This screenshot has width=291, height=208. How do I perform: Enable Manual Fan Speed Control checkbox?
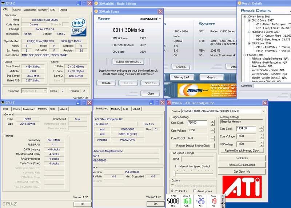[176, 166]
